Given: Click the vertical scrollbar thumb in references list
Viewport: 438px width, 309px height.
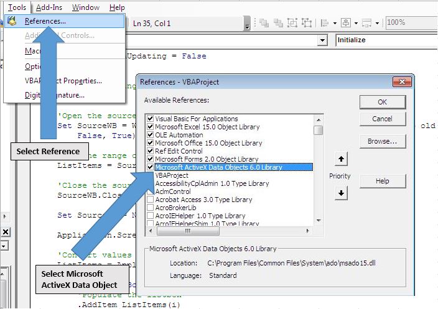Looking at the screenshot, I should (319, 131).
